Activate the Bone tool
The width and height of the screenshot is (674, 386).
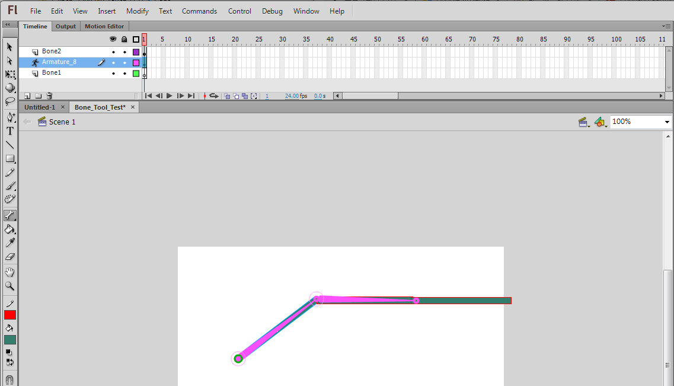pos(10,215)
